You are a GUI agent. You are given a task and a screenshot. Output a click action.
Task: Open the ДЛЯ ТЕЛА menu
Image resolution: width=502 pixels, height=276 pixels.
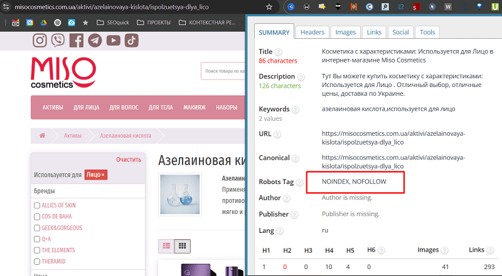(x=161, y=108)
